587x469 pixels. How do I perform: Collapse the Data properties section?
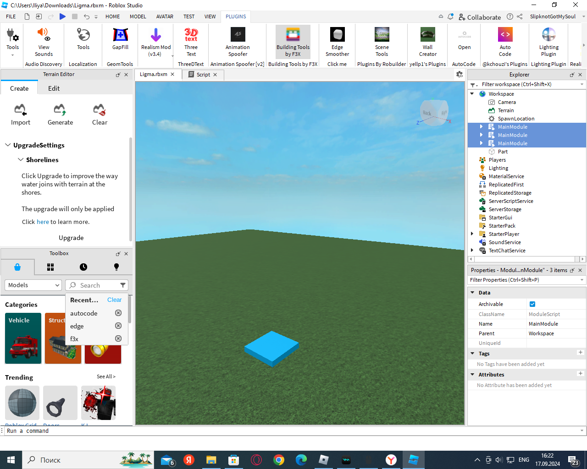[472, 292]
